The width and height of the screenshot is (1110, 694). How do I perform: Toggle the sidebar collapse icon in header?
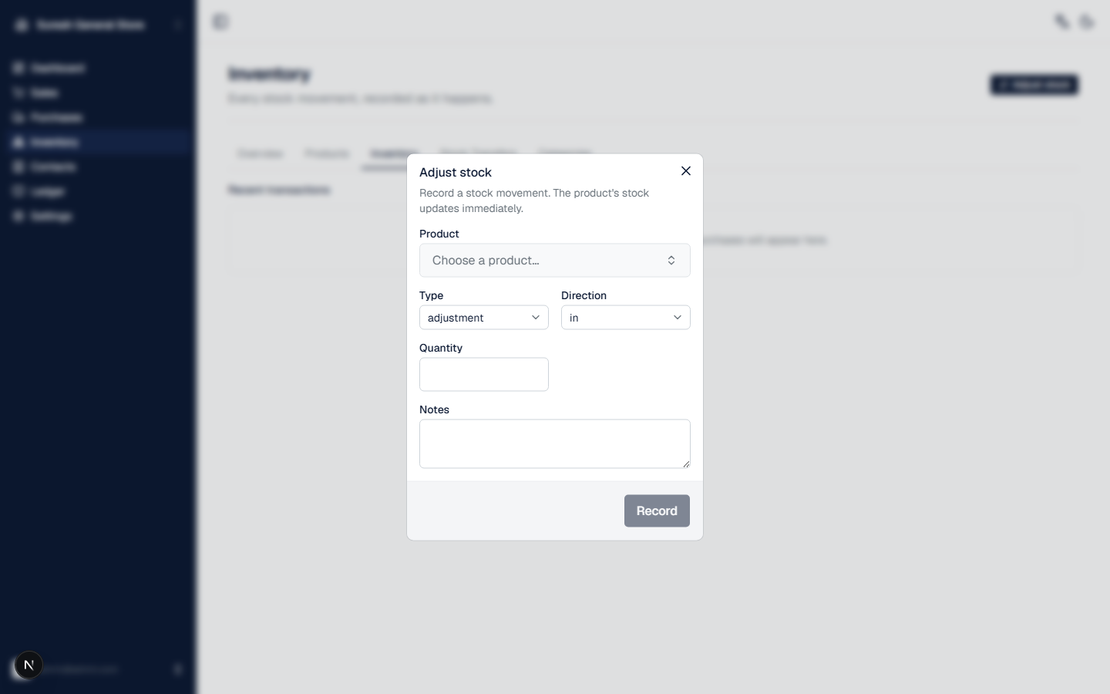[220, 22]
